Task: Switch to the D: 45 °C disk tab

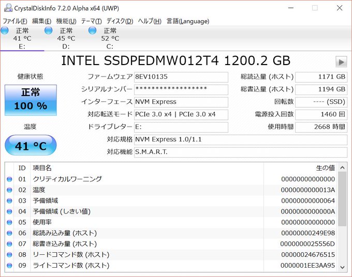Action: point(66,38)
